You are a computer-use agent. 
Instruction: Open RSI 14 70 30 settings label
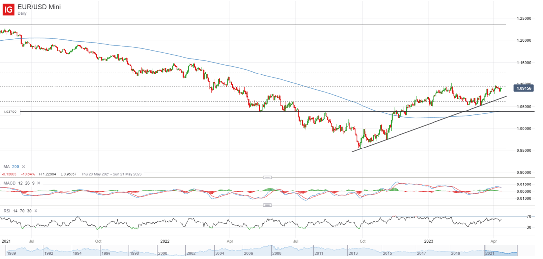point(17,211)
